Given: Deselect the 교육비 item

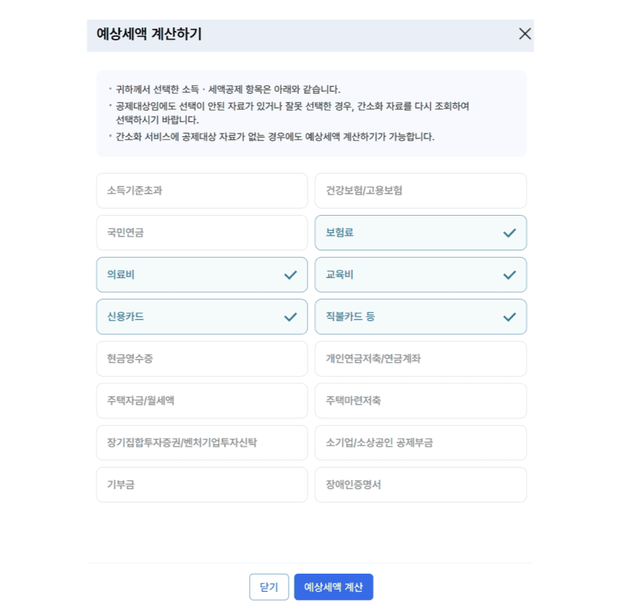Looking at the screenshot, I should click(420, 275).
